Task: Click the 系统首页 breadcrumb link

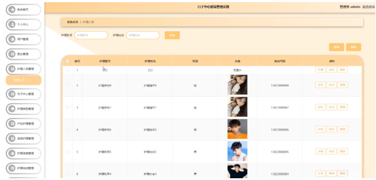Action: coord(72,22)
